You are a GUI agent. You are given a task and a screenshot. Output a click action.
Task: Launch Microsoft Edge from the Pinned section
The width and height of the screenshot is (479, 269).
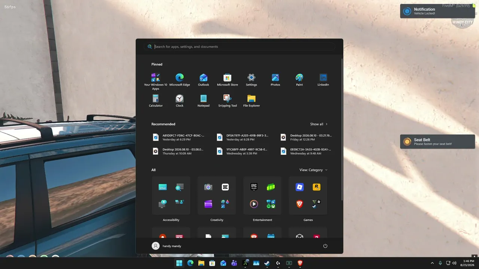click(180, 80)
